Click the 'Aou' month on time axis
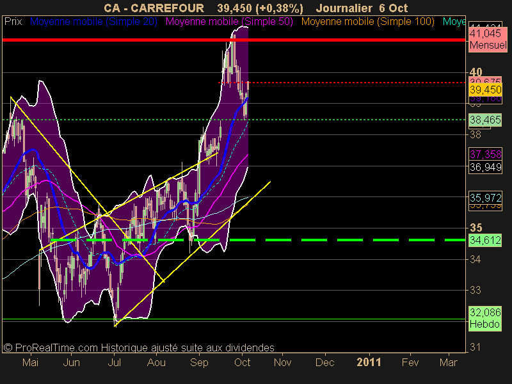 pyautogui.click(x=156, y=362)
